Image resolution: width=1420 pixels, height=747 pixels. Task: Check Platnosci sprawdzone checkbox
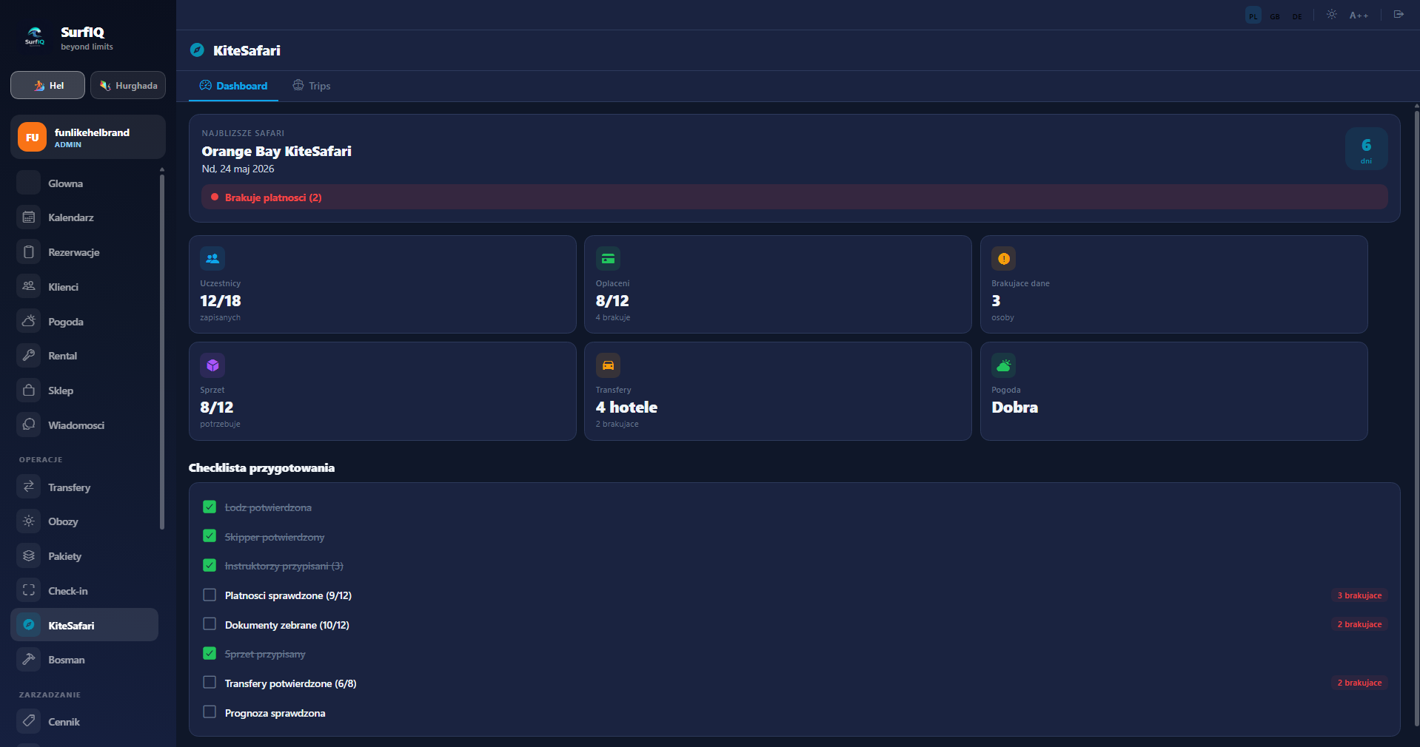[x=210, y=595]
